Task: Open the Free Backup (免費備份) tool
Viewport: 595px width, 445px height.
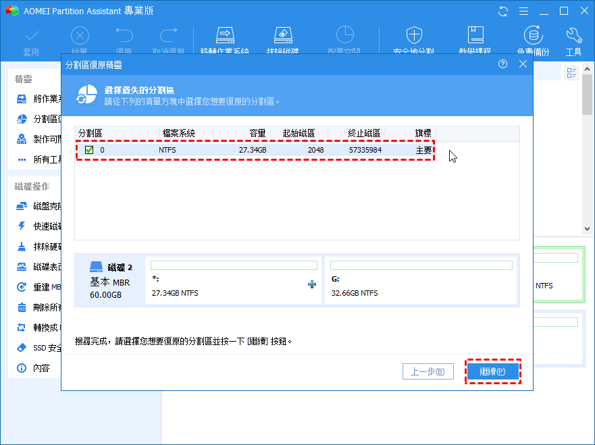Action: 533,41
